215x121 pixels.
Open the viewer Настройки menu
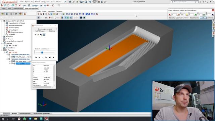tap(51, 11)
